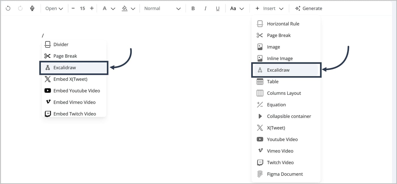Open the Aa text case dropdown
The height and width of the screenshot is (184, 397).
(237, 8)
